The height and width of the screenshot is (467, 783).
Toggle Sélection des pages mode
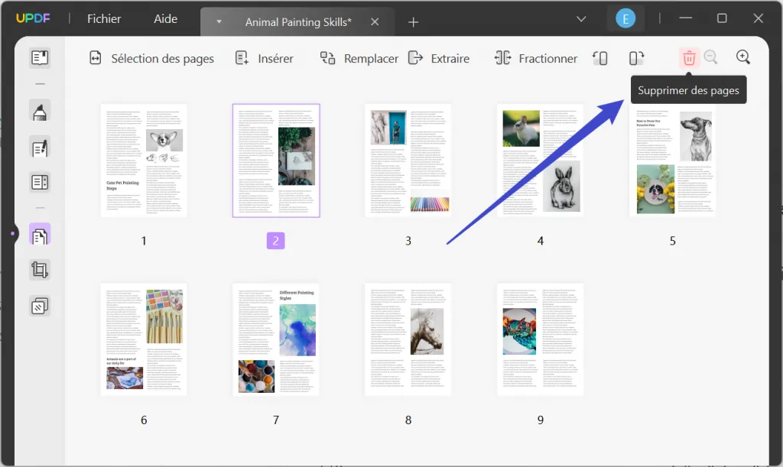(151, 57)
